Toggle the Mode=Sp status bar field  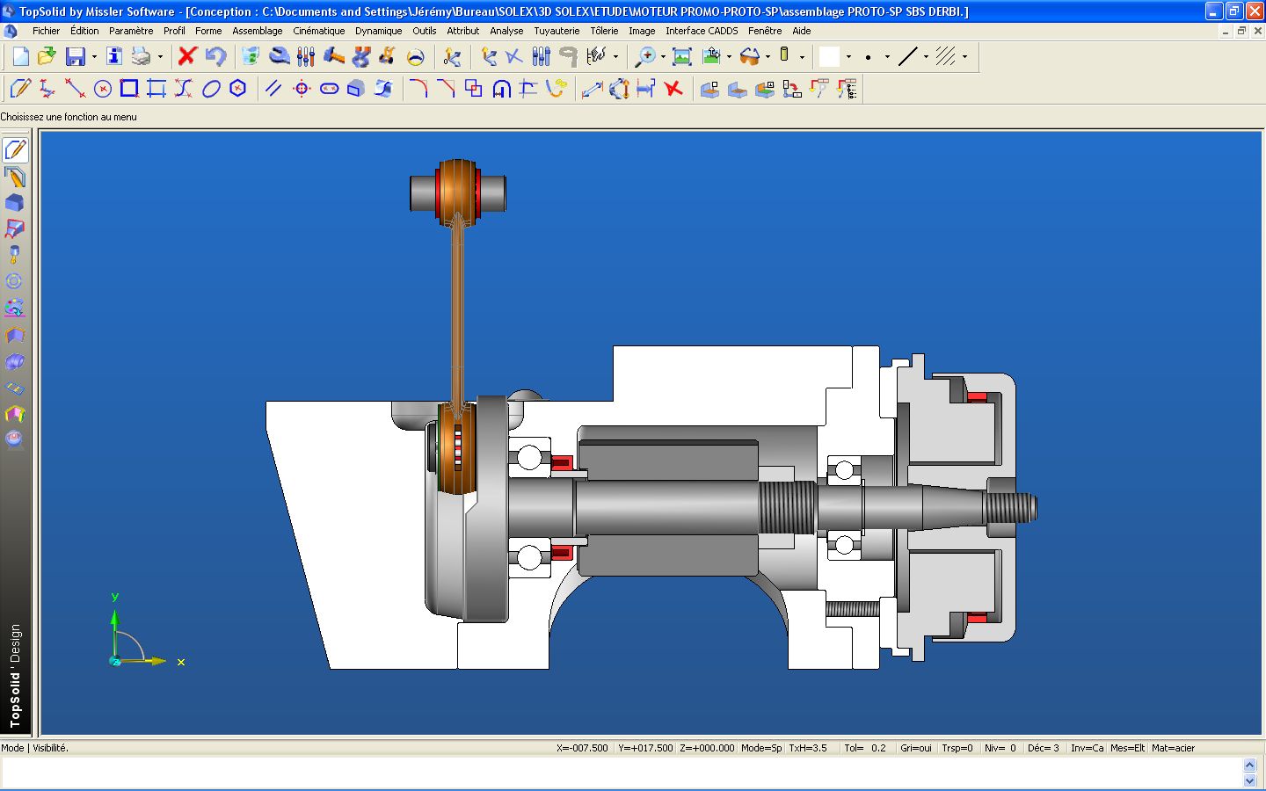coord(760,748)
